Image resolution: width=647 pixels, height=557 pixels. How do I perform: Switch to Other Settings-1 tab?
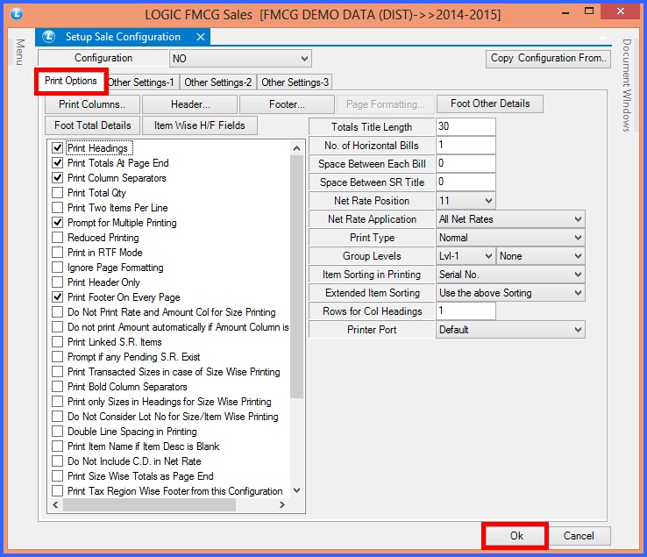pos(141,82)
